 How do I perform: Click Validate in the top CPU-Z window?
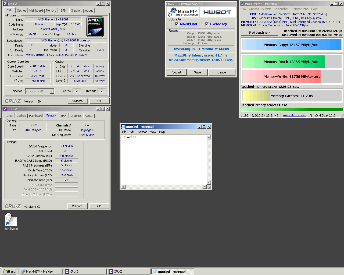pos(77,101)
